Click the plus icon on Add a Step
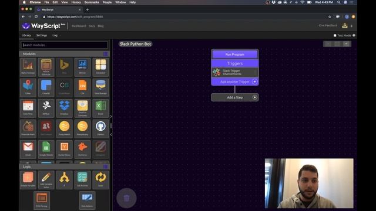The image size is (376, 211). click(x=254, y=97)
